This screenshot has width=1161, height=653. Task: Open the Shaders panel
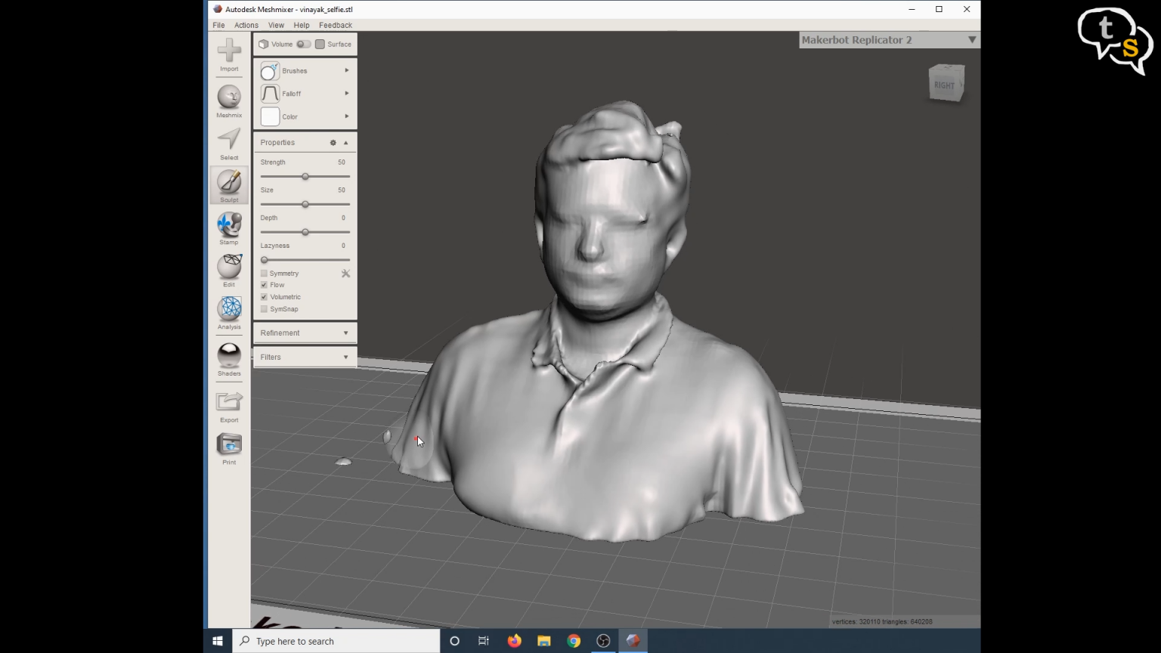click(229, 355)
